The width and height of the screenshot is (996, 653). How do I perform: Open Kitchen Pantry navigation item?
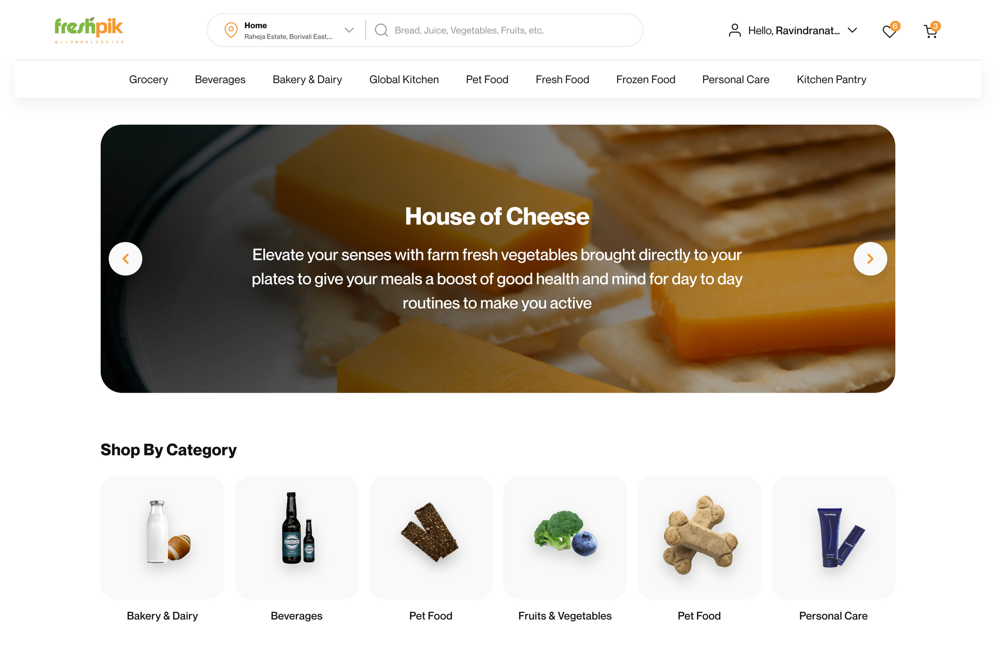(x=831, y=79)
